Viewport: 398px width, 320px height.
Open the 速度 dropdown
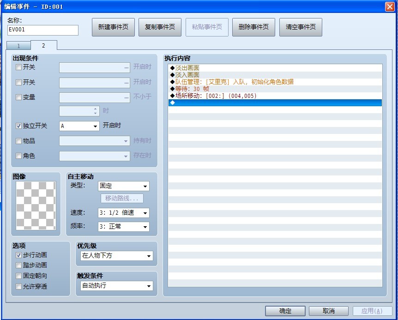tap(124, 213)
